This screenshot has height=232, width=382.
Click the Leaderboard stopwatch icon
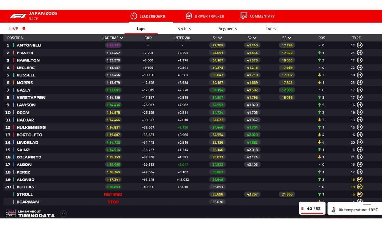pyautogui.click(x=134, y=16)
